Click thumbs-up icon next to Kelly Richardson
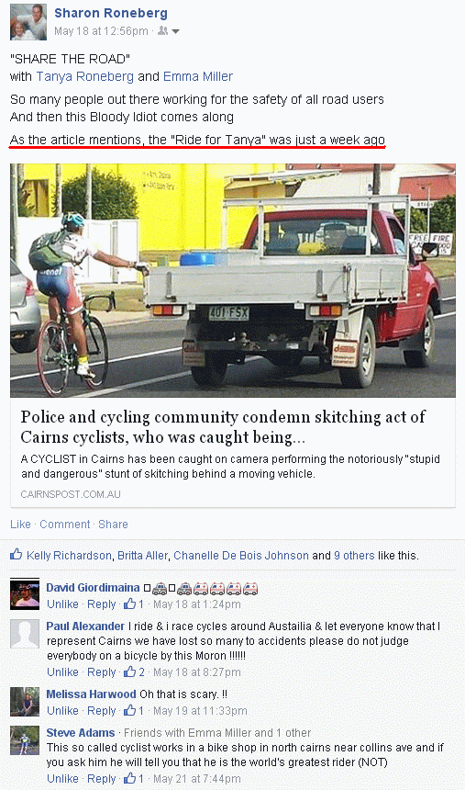Screen dimensions: 465x790 pyautogui.click(x=17, y=555)
